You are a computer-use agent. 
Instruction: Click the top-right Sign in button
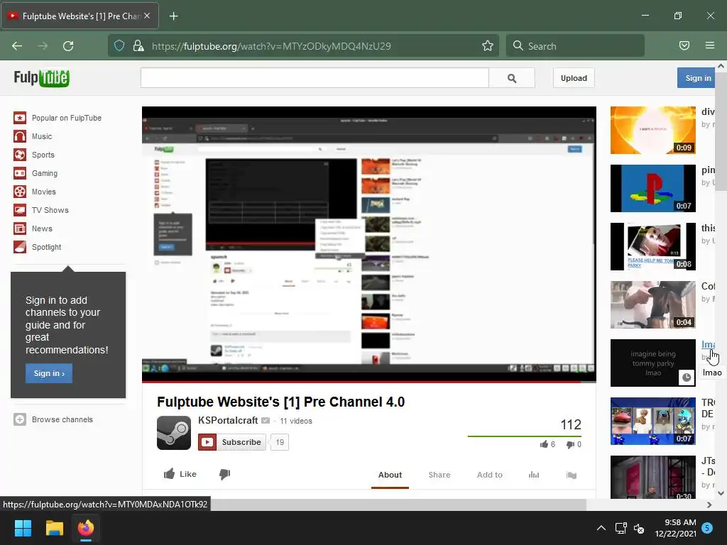pyautogui.click(x=697, y=78)
